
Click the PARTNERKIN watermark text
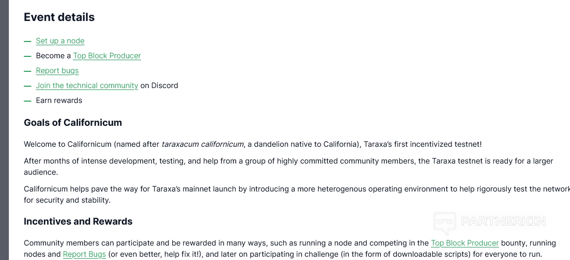(503, 221)
